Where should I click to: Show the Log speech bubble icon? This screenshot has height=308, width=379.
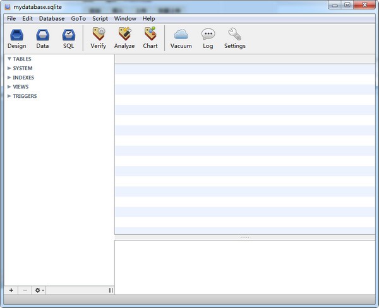tap(208, 34)
